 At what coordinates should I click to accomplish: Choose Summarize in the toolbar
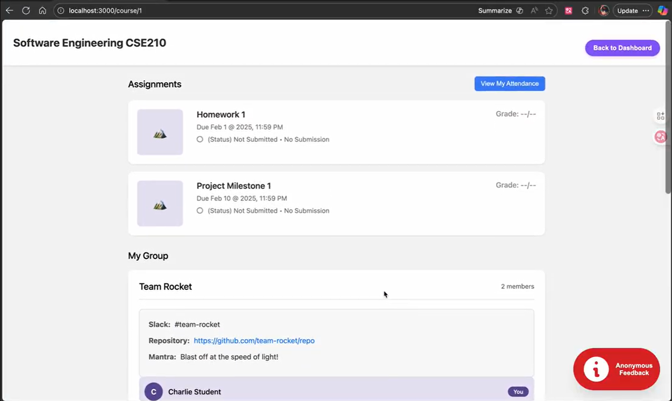click(495, 10)
